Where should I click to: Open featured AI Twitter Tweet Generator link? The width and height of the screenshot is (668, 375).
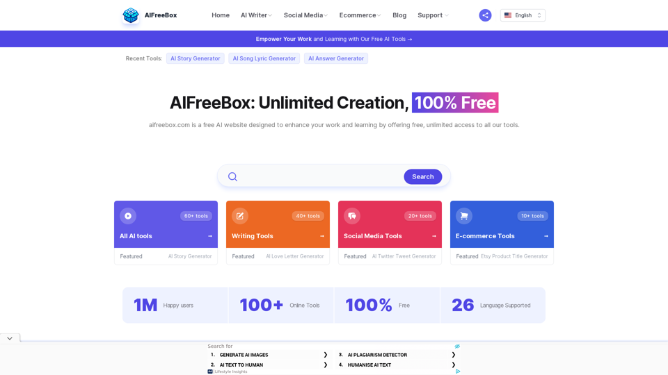[404, 256]
